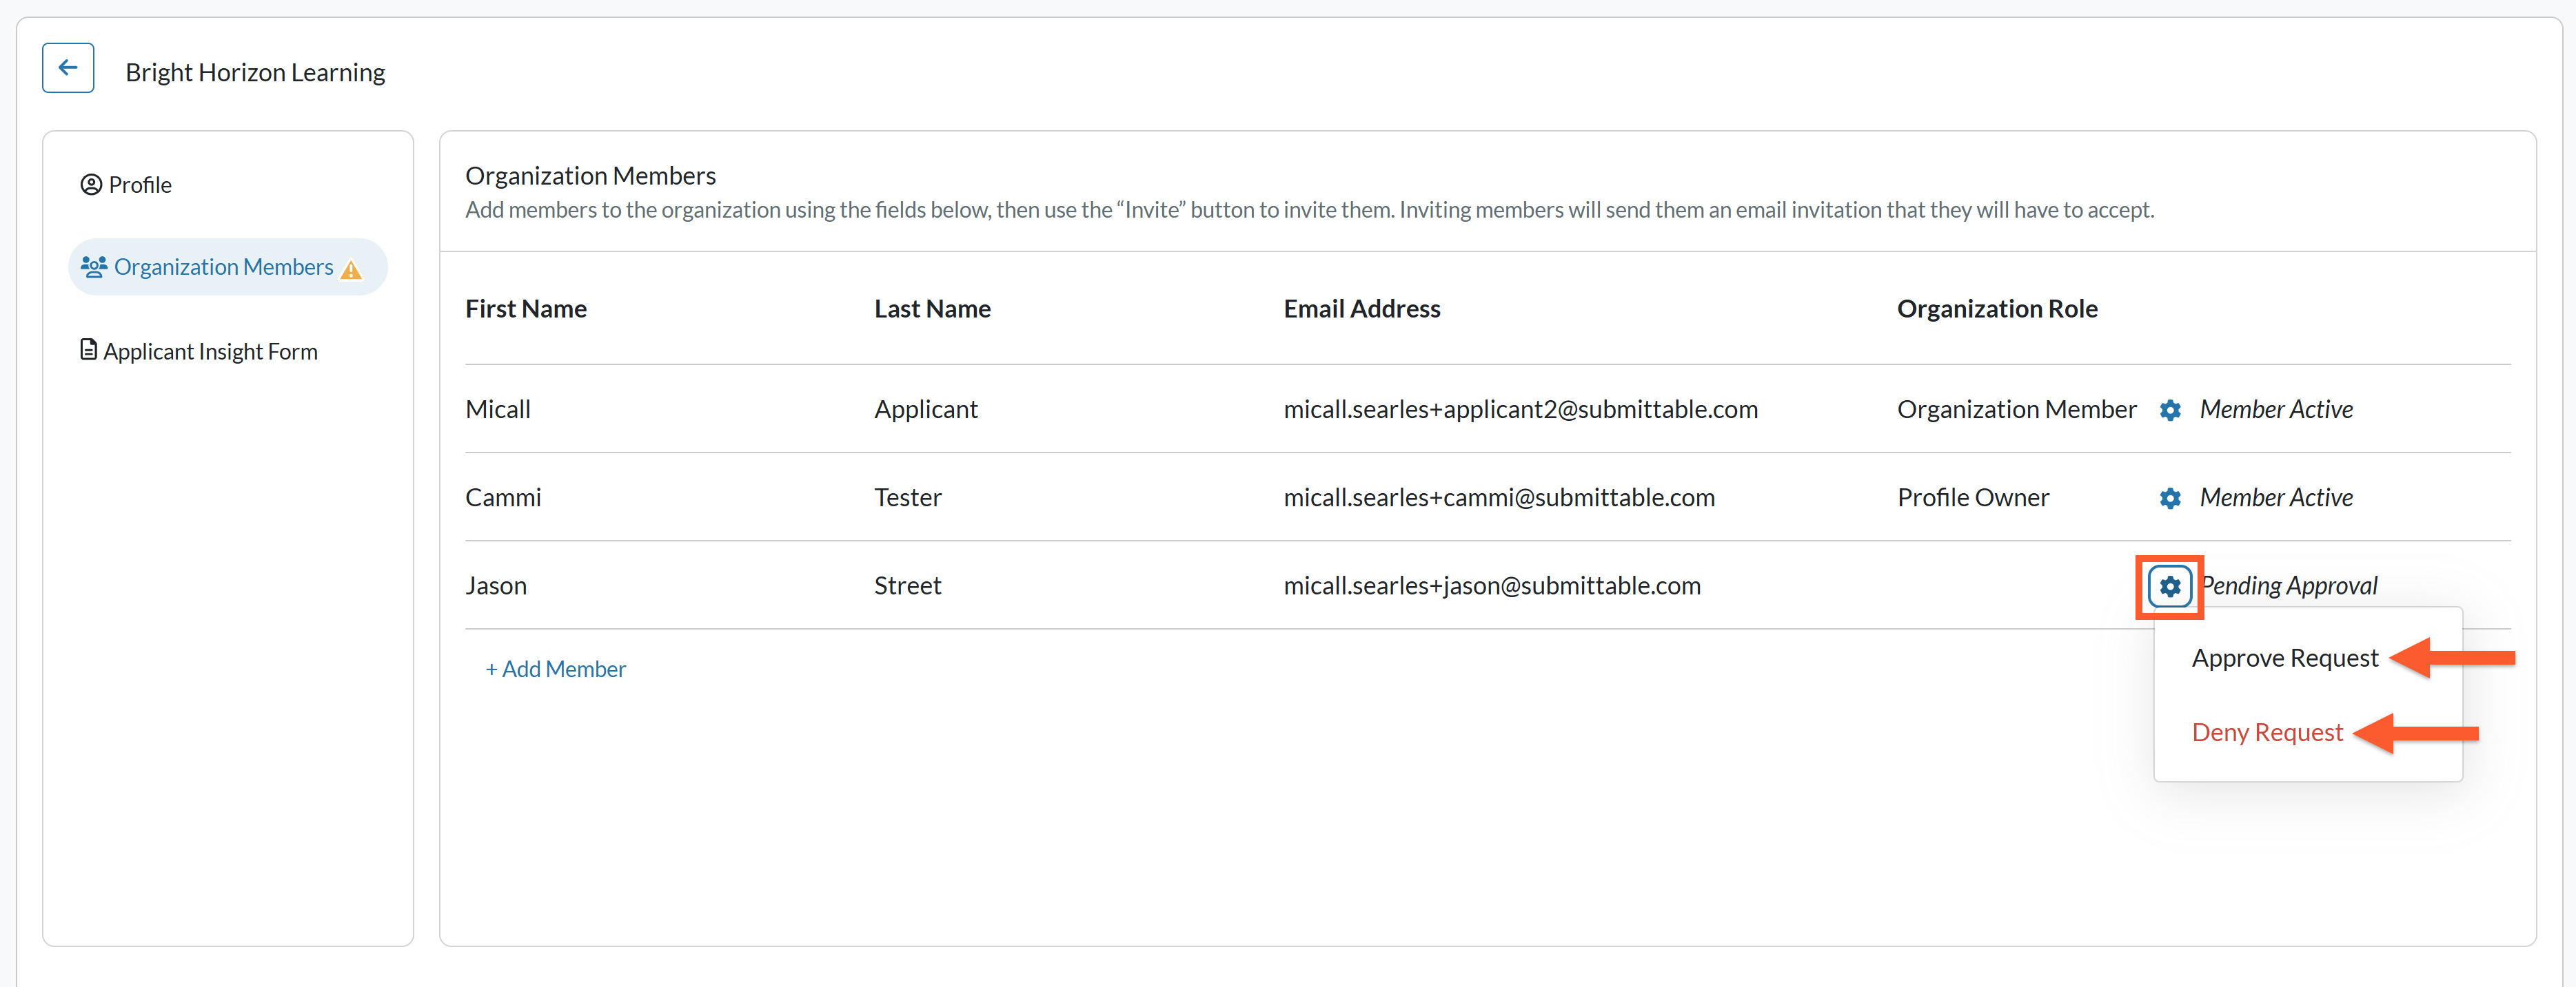Image resolution: width=2576 pixels, height=987 pixels.
Task: Click Member Active status for Cammi
Action: click(2276, 497)
